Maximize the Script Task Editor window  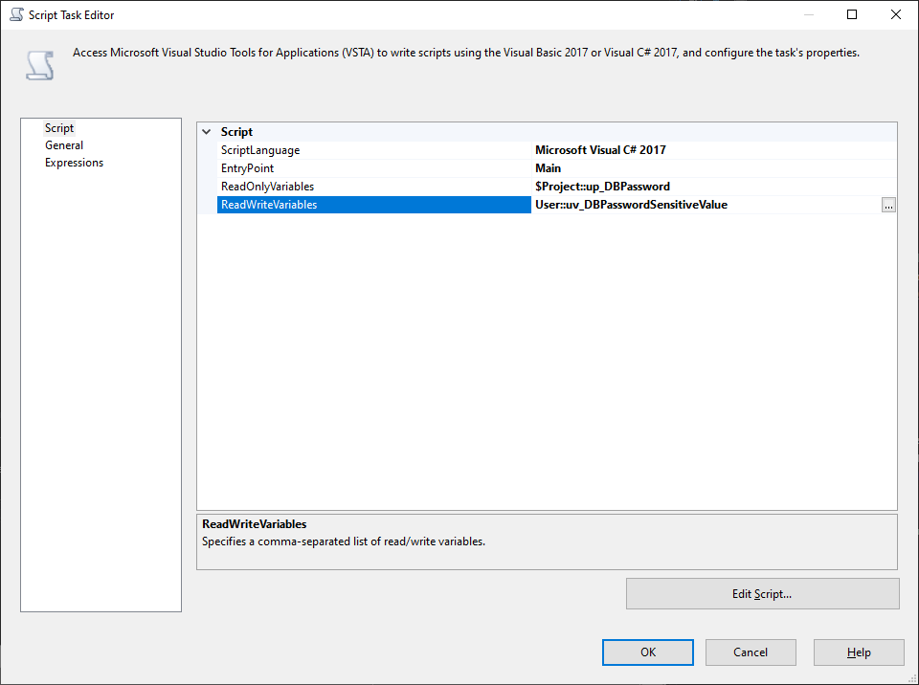pyautogui.click(x=852, y=14)
